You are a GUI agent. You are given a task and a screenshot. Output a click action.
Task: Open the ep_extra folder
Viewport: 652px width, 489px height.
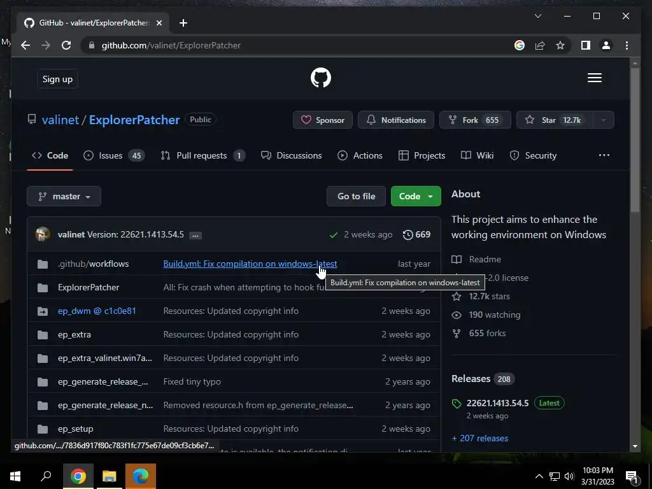pyautogui.click(x=74, y=334)
